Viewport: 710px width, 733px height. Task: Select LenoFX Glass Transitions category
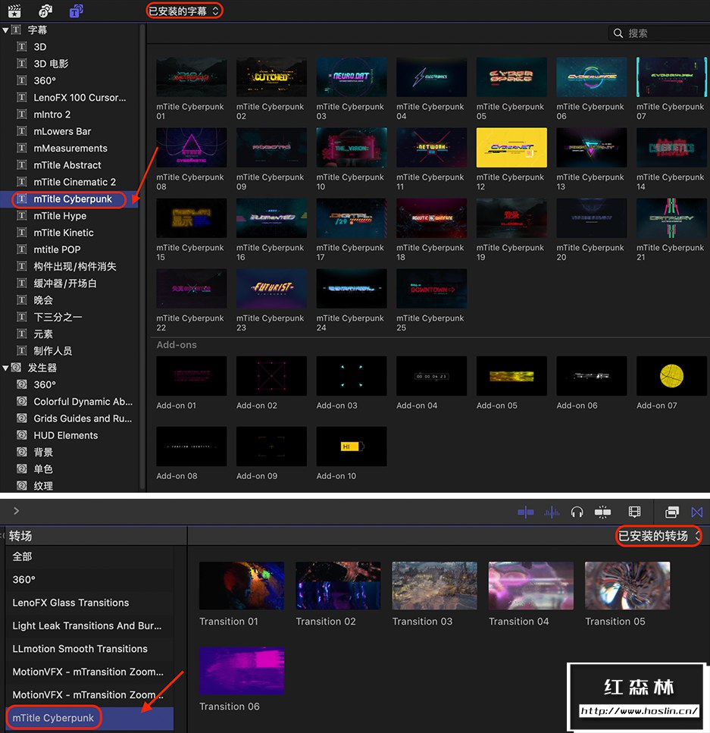click(x=70, y=603)
